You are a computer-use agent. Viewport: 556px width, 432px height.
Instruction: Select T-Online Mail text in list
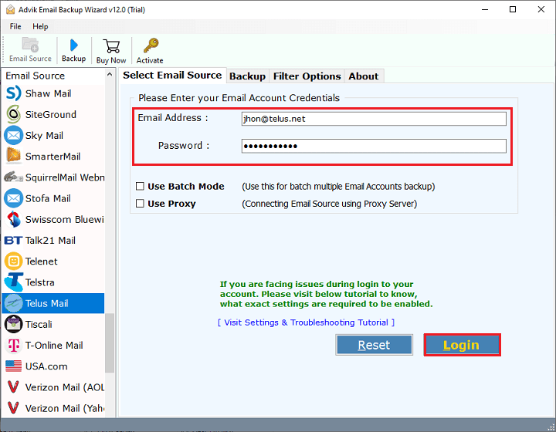54,345
